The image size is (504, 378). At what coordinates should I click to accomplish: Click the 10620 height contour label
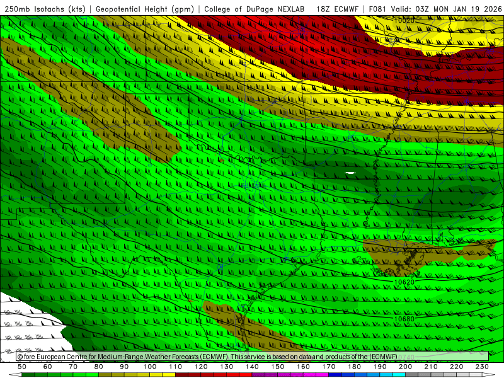(404, 282)
